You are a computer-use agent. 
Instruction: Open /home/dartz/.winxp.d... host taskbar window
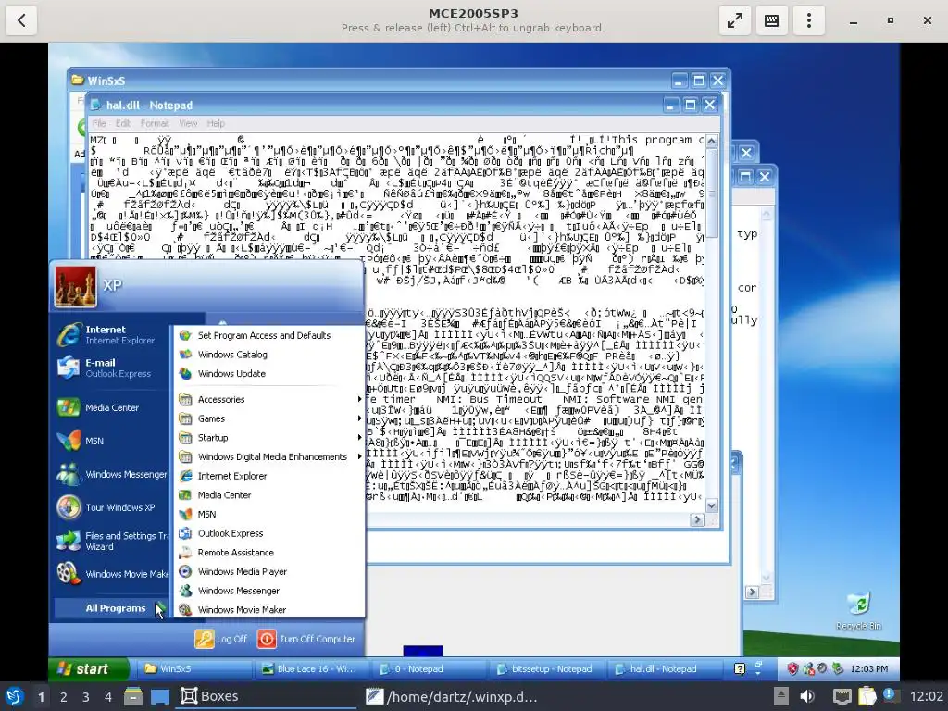[452, 696]
